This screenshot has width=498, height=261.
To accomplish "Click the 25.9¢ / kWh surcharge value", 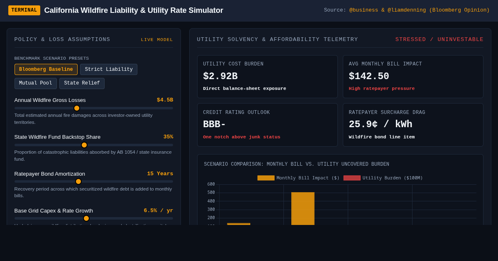I will pyautogui.click(x=381, y=125).
